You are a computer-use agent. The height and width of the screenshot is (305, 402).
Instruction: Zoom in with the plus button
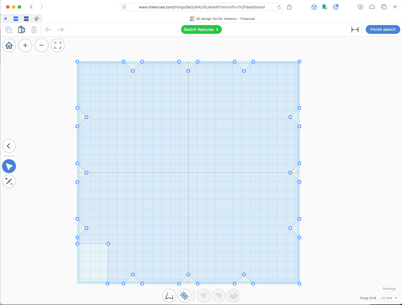pos(25,45)
